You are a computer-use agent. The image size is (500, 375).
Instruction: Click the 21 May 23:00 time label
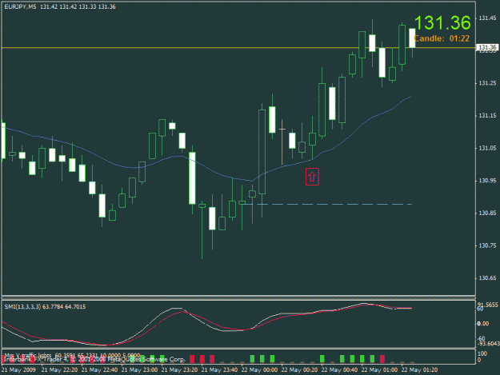pos(139,370)
